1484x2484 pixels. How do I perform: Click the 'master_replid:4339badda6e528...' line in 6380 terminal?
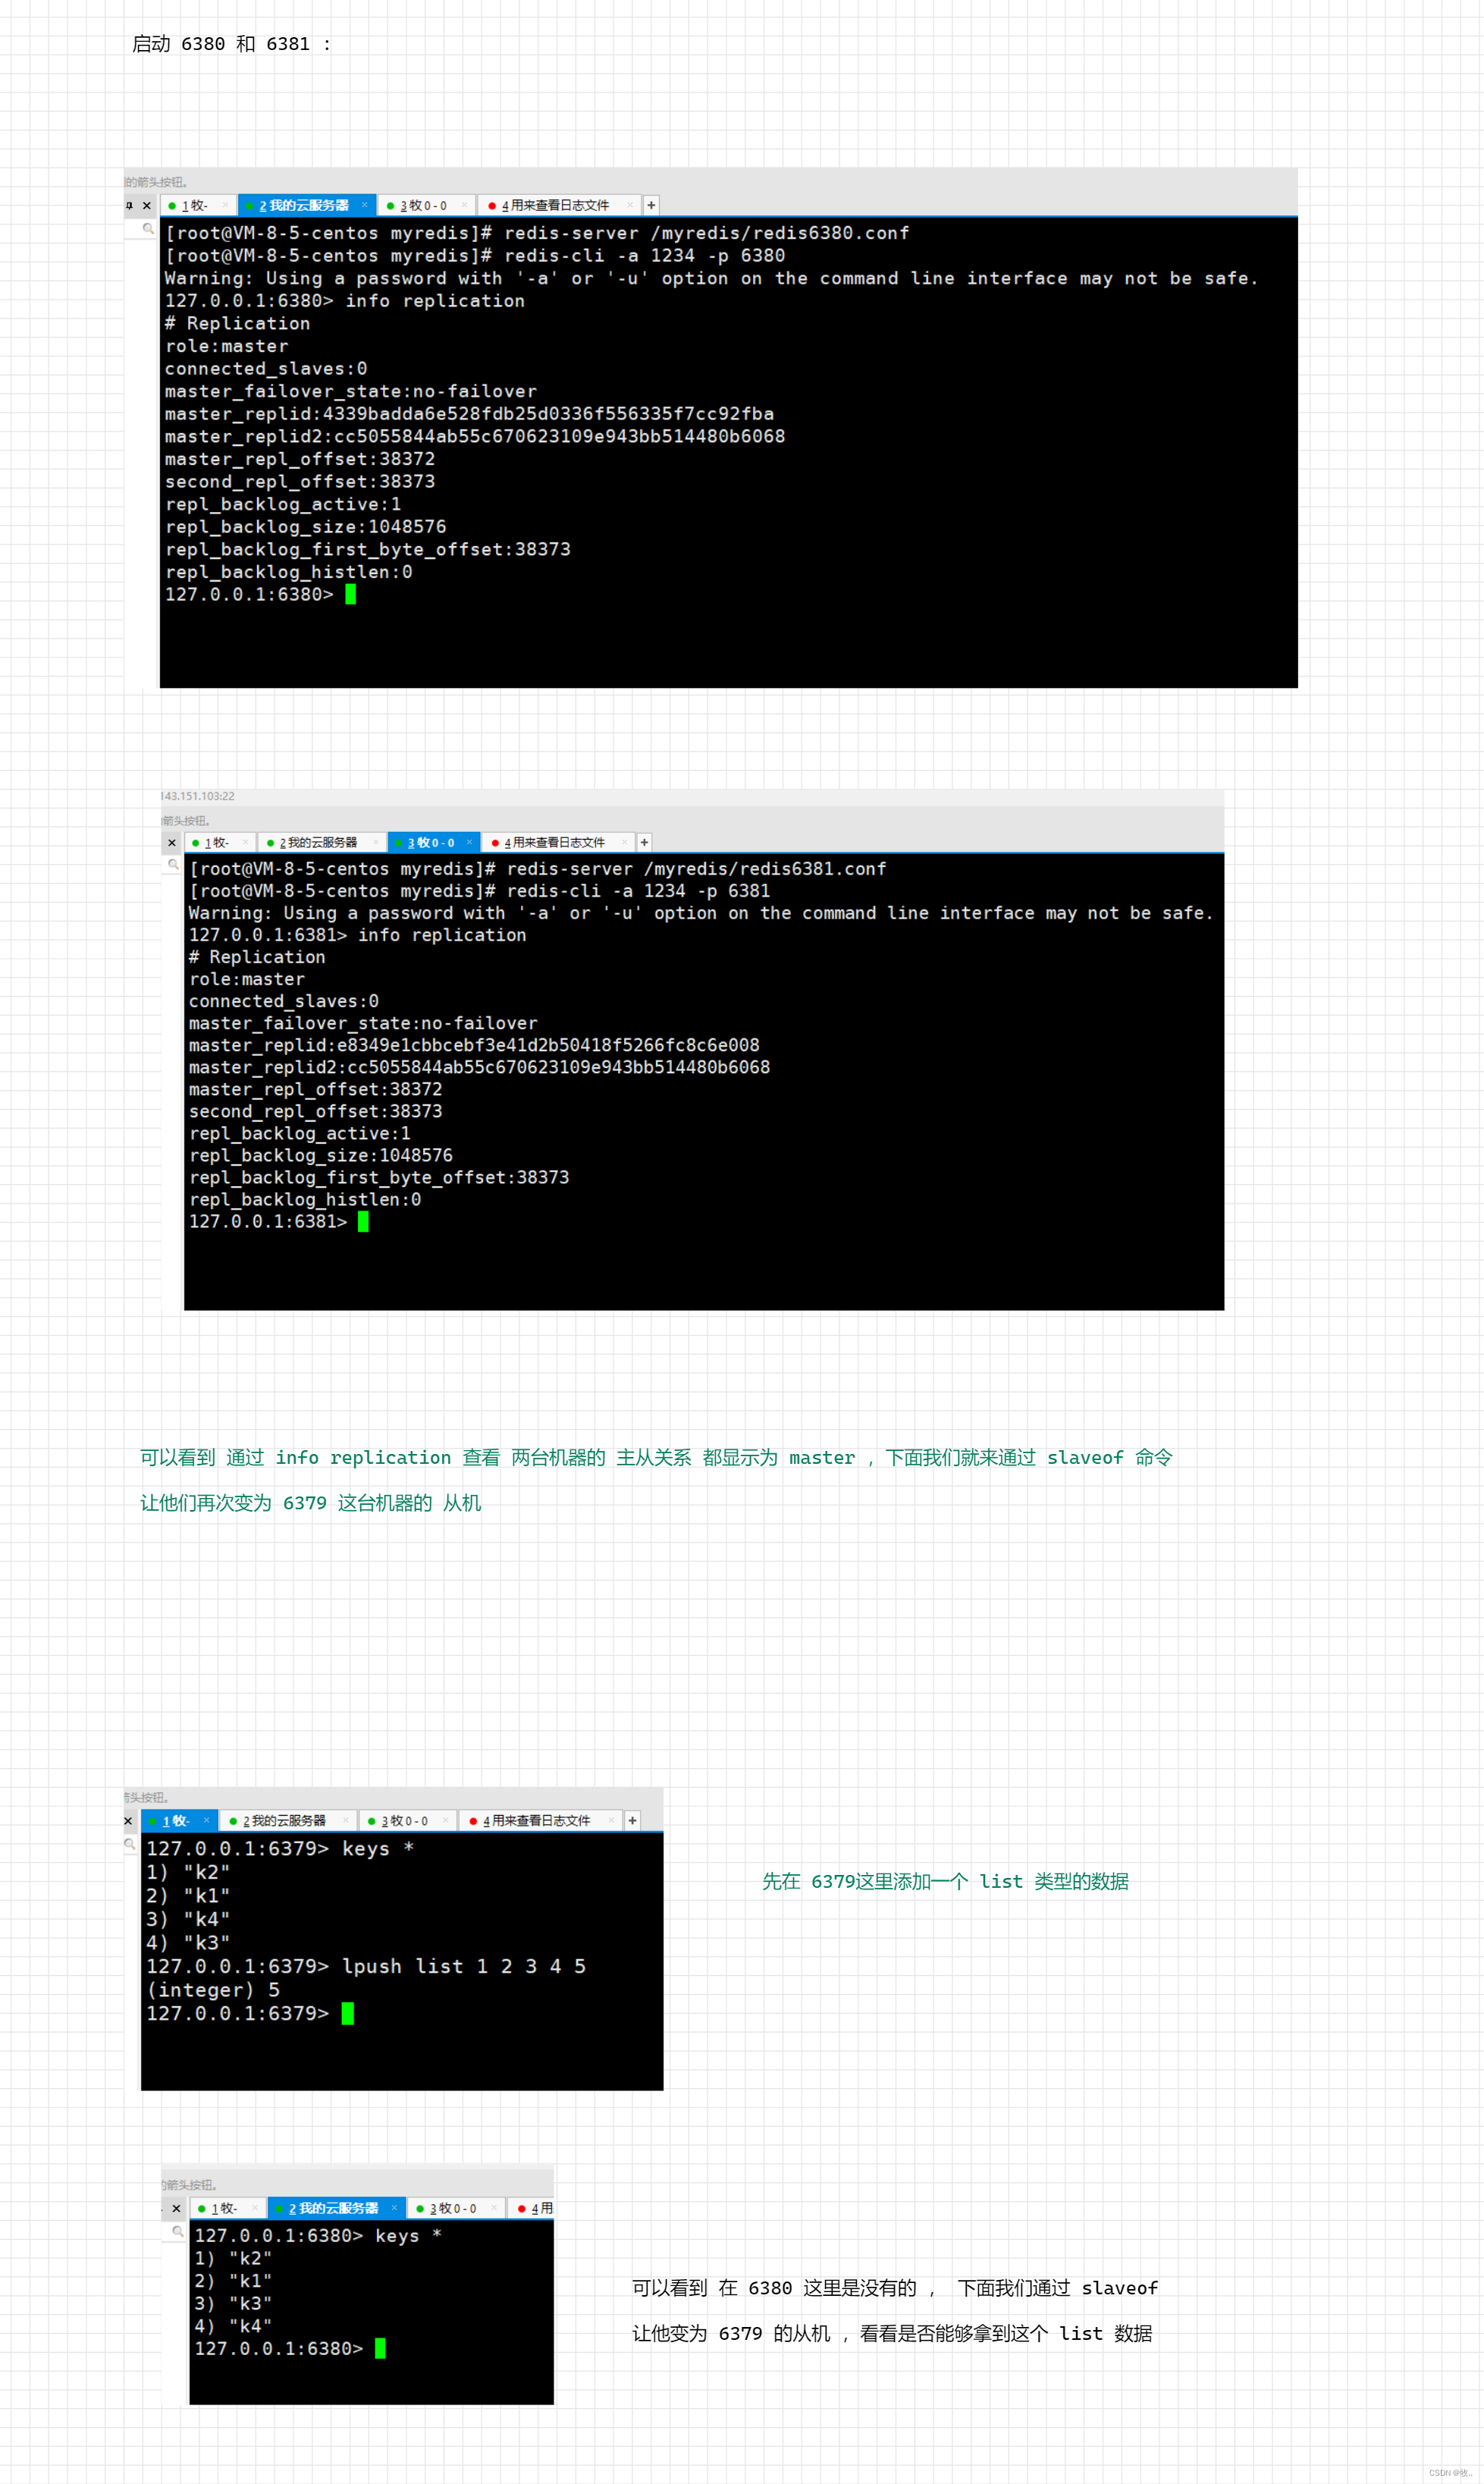[x=470, y=414]
